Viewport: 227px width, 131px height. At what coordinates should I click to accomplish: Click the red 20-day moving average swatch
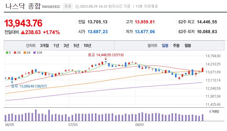[x=15, y=53]
